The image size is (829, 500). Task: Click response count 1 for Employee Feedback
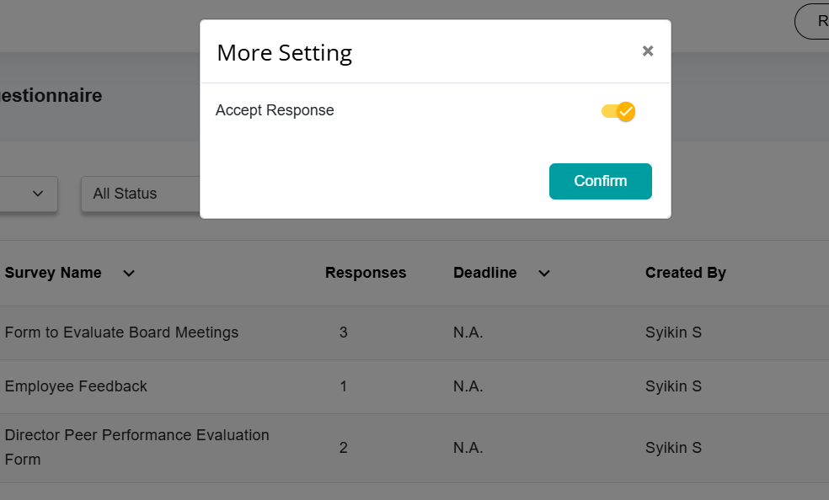(343, 386)
